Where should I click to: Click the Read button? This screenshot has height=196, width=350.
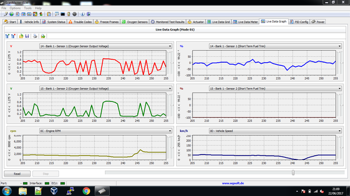[17, 174]
